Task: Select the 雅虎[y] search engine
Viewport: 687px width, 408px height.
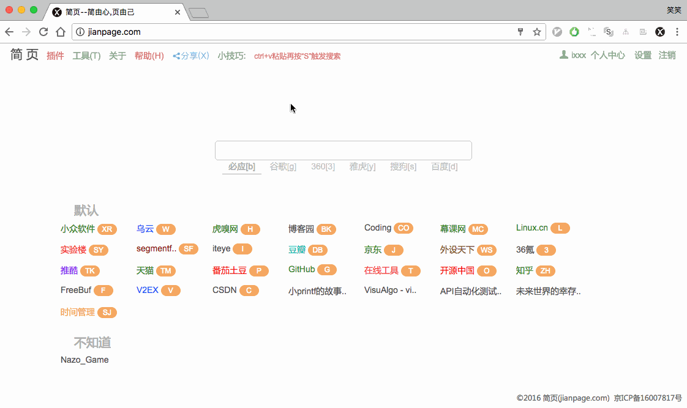Action: pos(362,166)
